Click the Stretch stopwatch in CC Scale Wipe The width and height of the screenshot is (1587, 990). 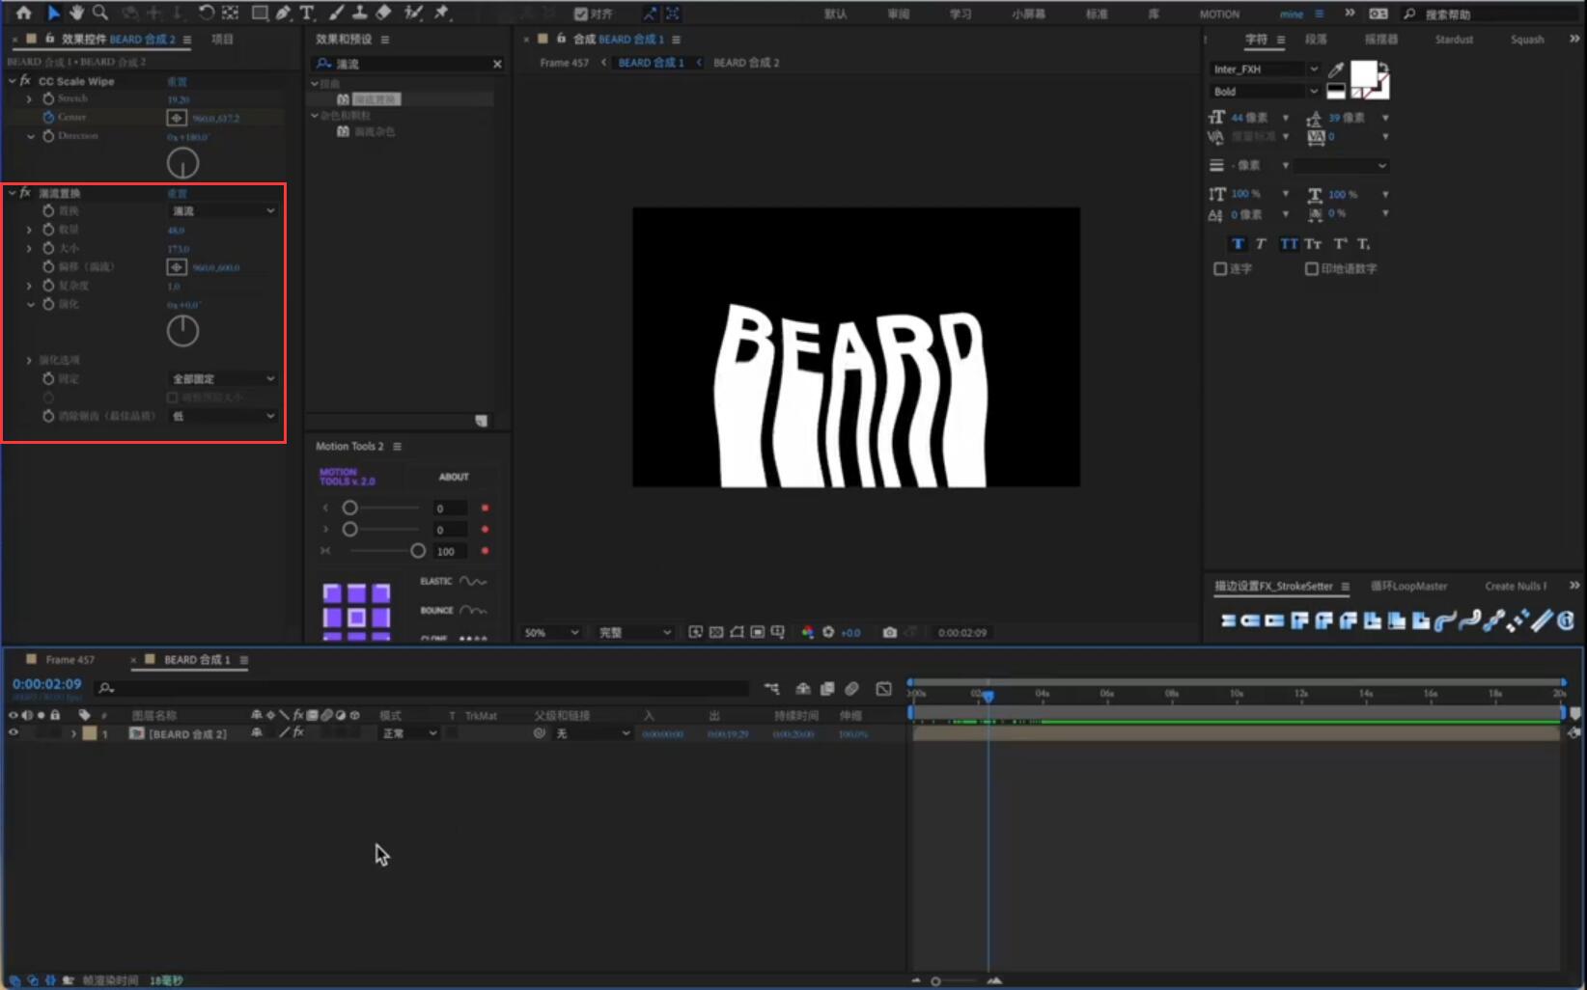click(48, 98)
